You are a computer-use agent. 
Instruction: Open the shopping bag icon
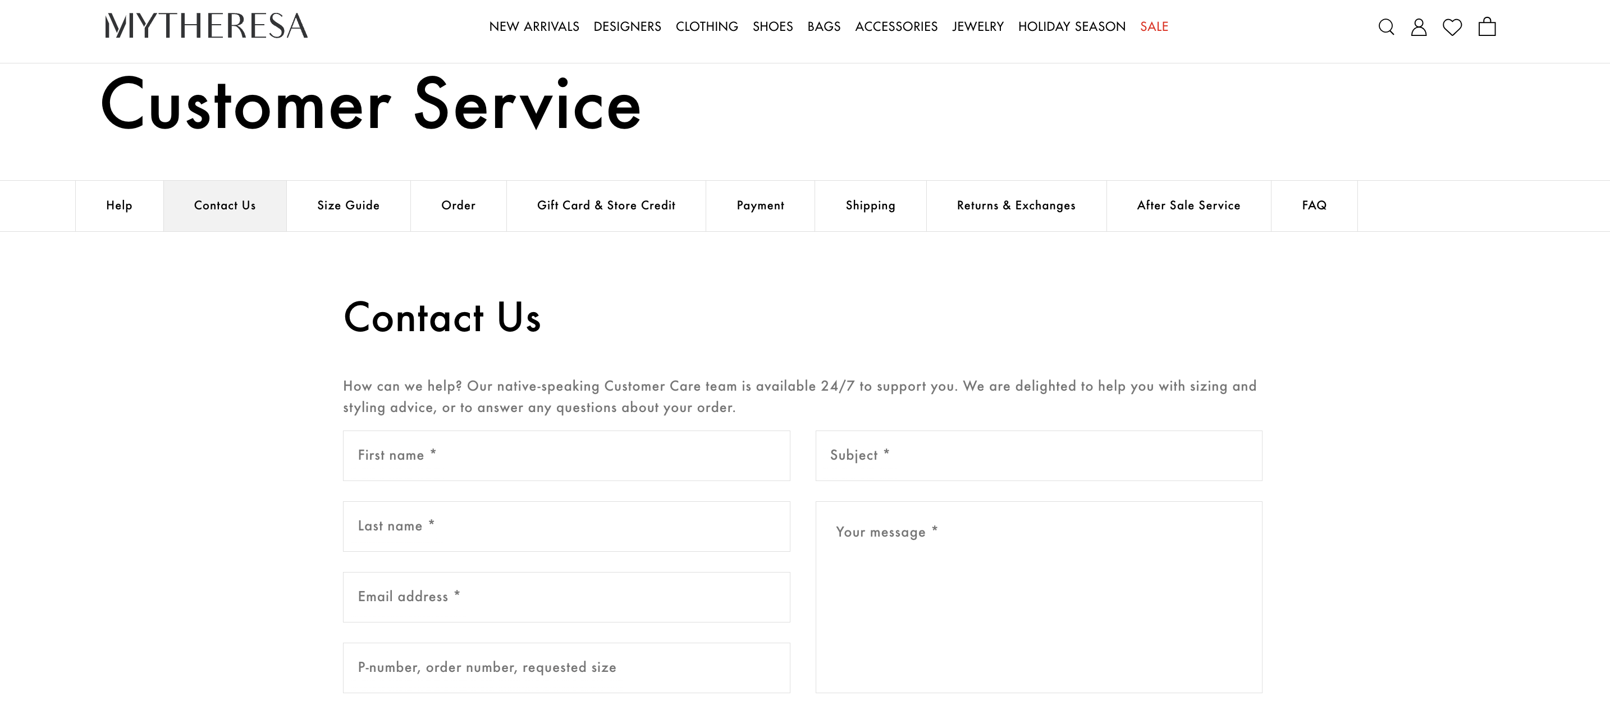click(x=1487, y=27)
